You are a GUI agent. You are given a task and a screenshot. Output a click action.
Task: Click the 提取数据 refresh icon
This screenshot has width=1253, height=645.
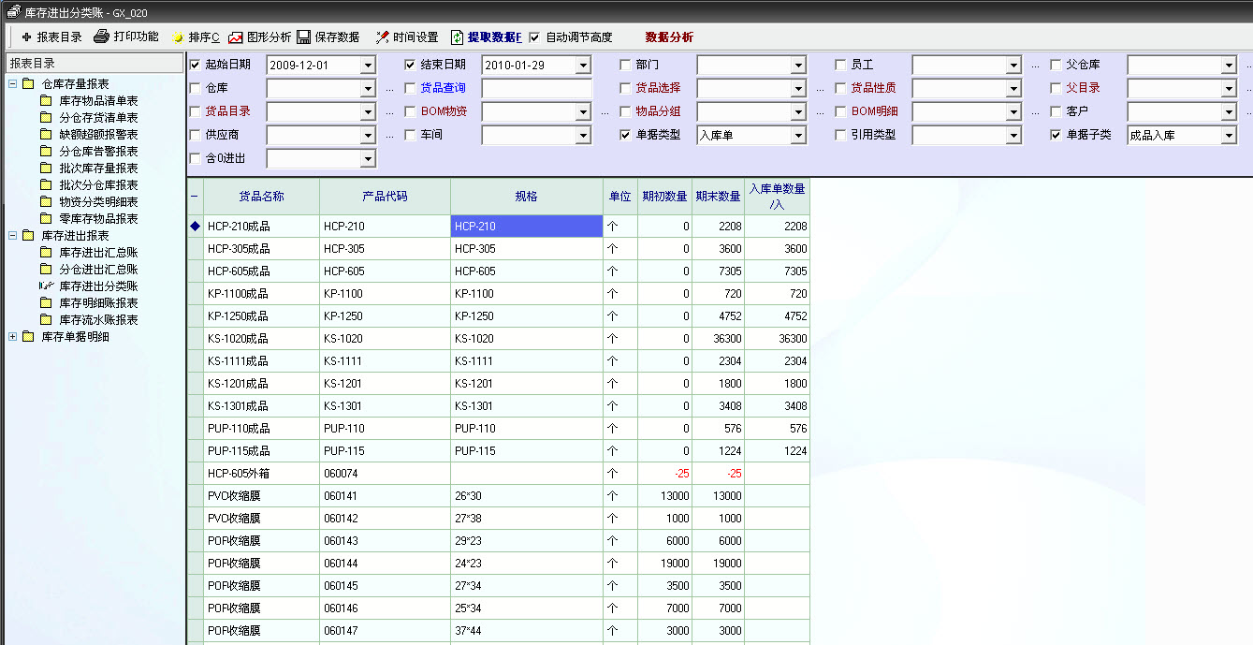458,37
